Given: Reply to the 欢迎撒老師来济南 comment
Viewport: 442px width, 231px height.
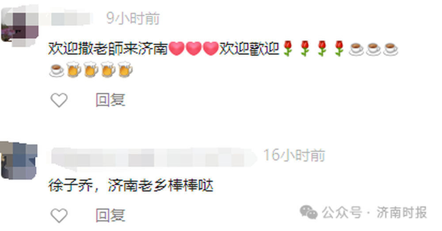Looking at the screenshot, I should click(110, 100).
